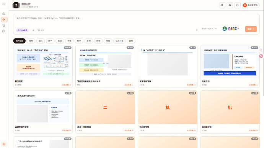Open the 孟德尔遗传定律 slide thumbnail
The width and height of the screenshot is (264, 148).
43,107
